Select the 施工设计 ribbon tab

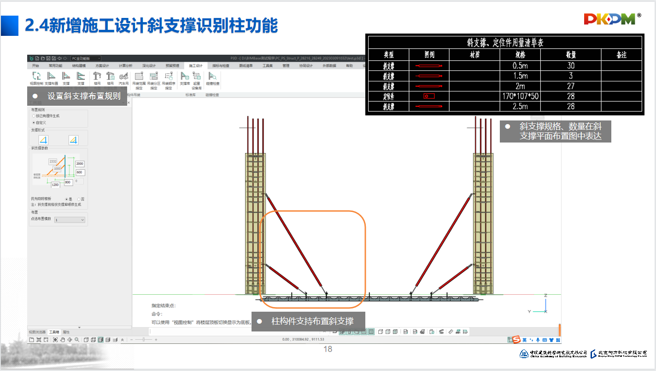(196, 66)
